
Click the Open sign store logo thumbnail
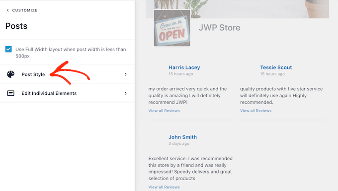click(x=172, y=28)
